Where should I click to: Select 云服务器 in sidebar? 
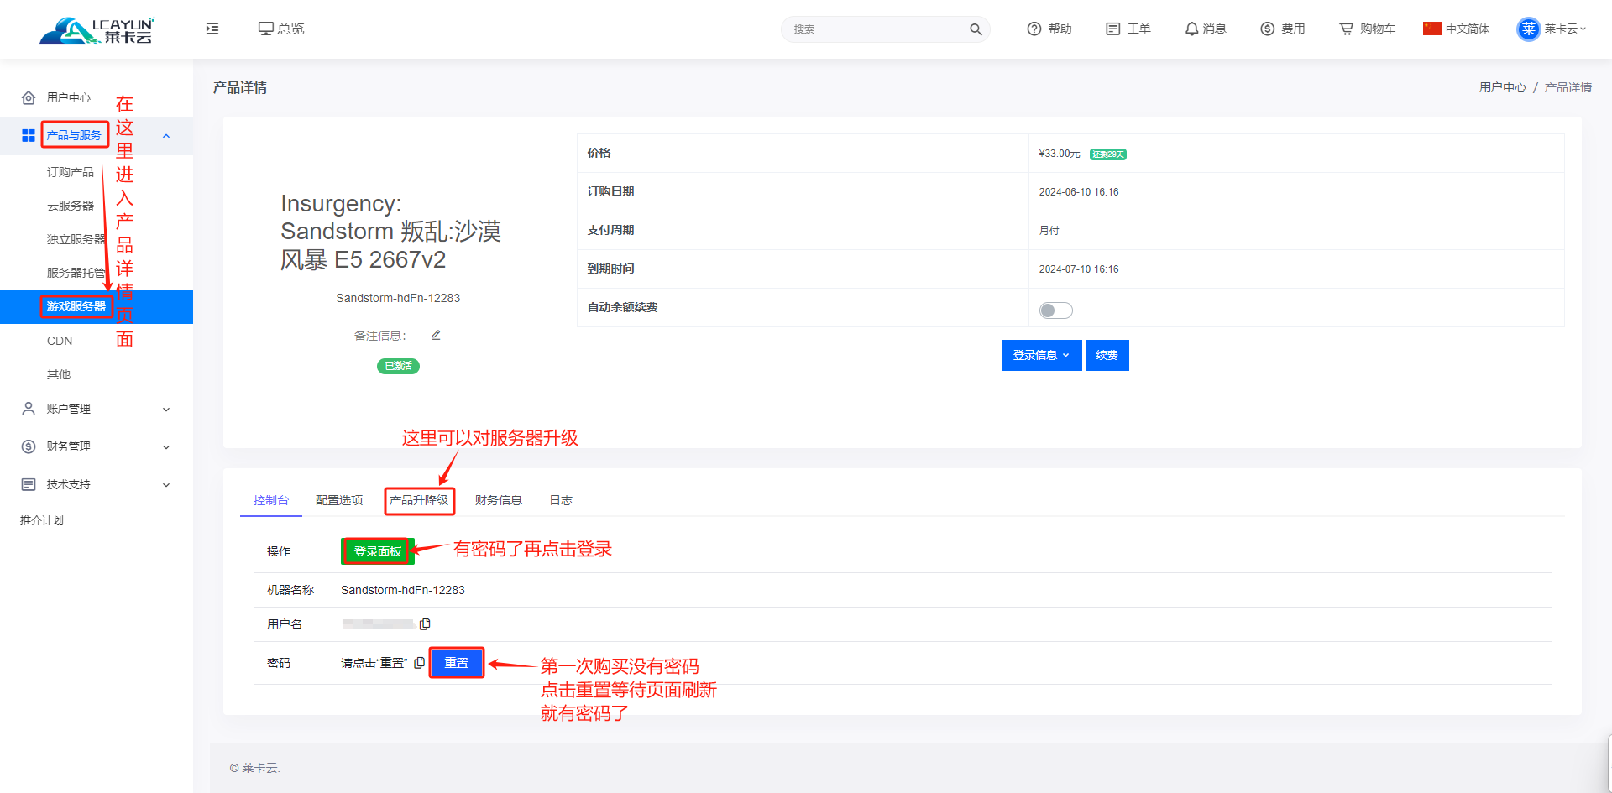tap(71, 206)
